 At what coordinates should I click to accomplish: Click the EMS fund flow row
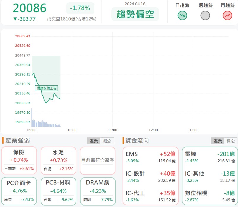(150, 157)
